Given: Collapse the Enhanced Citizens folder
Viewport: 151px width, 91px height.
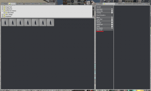Looking at the screenshot, I should coord(3,11).
